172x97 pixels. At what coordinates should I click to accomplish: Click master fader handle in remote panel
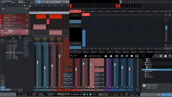tap(166, 27)
